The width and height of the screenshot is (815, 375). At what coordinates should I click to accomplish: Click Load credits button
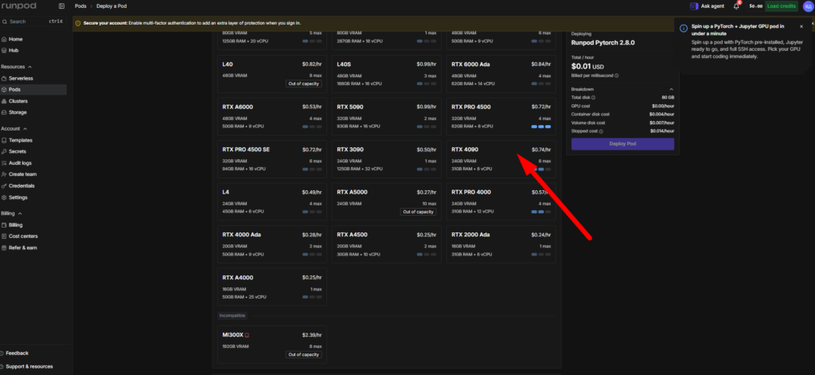coord(782,6)
